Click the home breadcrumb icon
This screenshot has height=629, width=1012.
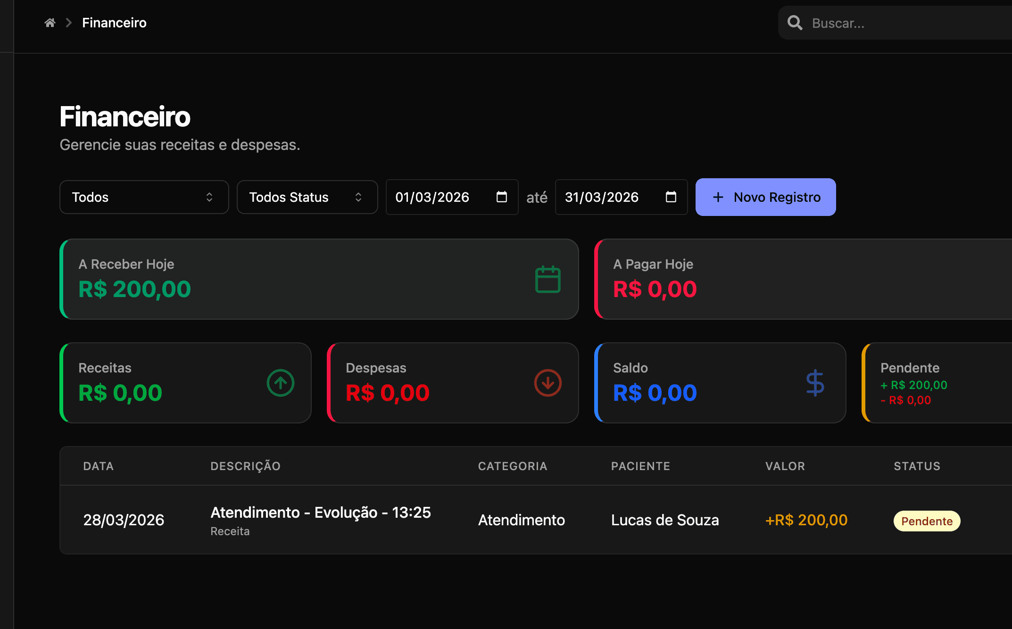coord(50,23)
